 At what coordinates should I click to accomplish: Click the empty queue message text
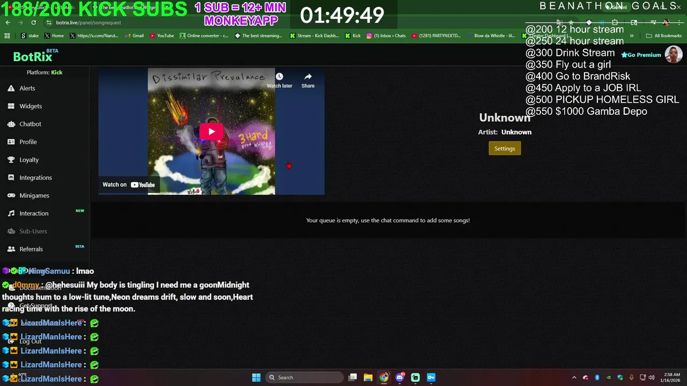[388, 220]
